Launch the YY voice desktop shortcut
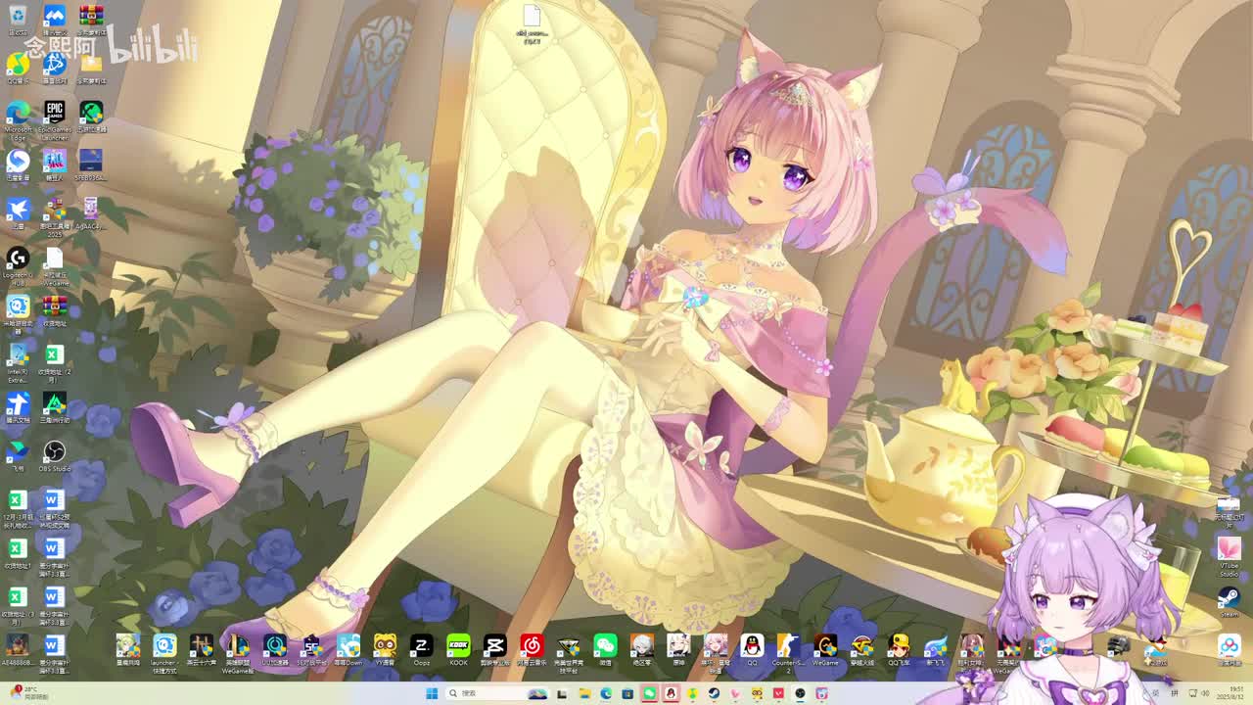Viewport: 1253px width, 705px height. 385,651
